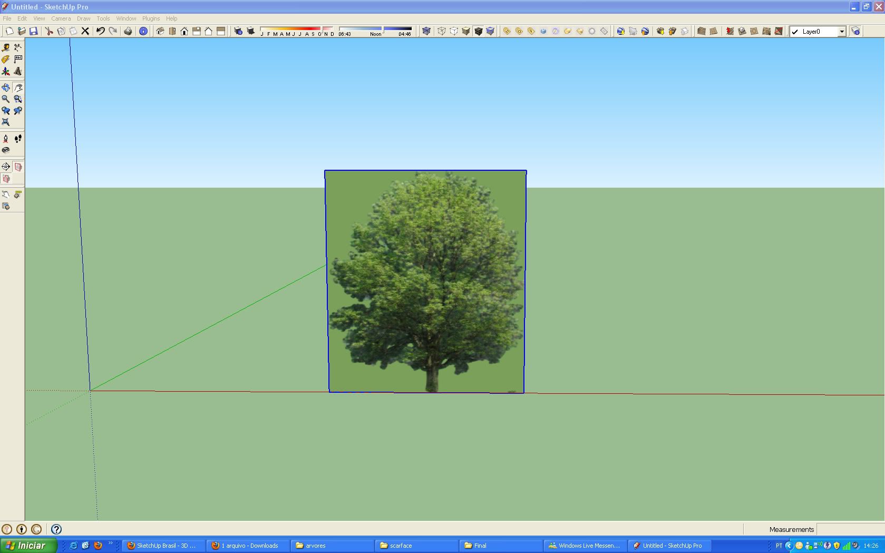Toggle Wireframe face style
Screen dimensions: 885x553
click(442, 31)
